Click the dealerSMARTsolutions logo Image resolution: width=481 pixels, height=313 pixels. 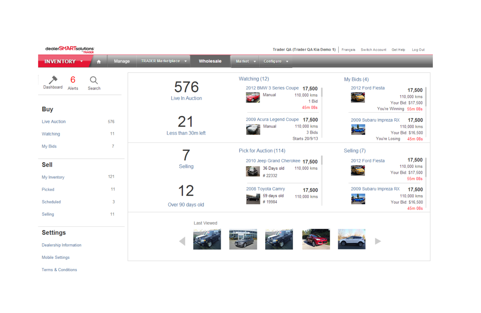point(70,49)
